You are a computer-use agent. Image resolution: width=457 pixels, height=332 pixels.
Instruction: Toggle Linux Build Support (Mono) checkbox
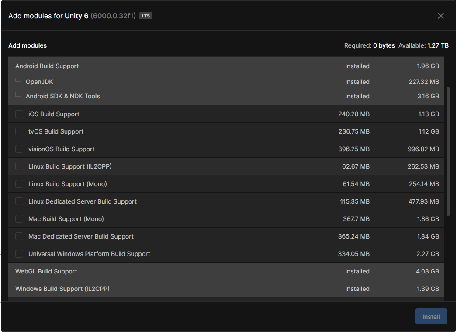[x=19, y=184]
